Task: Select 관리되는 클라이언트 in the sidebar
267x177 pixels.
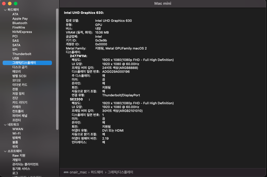Action: tap(25, 164)
